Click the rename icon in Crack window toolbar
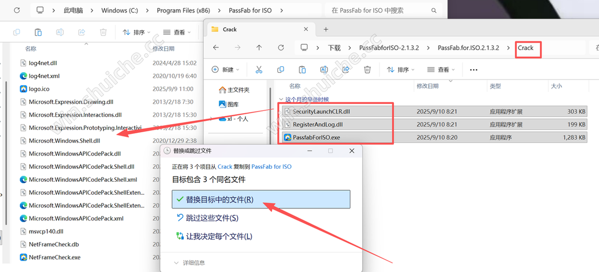 pos(324,70)
